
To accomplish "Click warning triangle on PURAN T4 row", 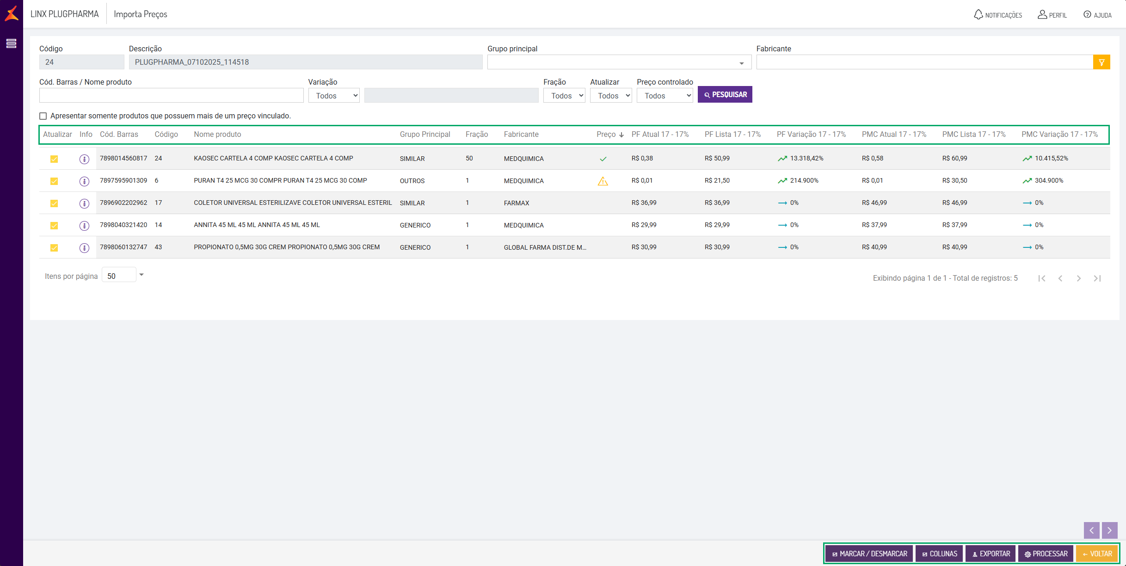I will 603,181.
